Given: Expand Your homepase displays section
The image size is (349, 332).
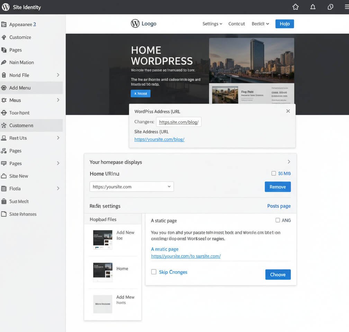Looking at the screenshot, I should point(289,162).
